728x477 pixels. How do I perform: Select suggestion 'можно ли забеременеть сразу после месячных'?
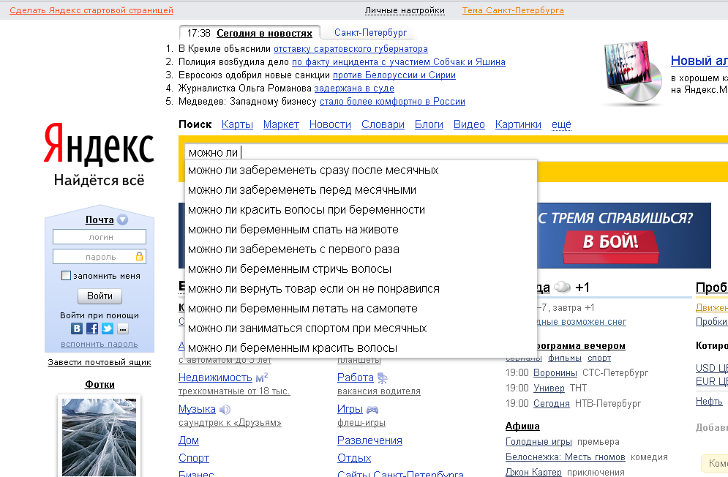[x=361, y=170]
